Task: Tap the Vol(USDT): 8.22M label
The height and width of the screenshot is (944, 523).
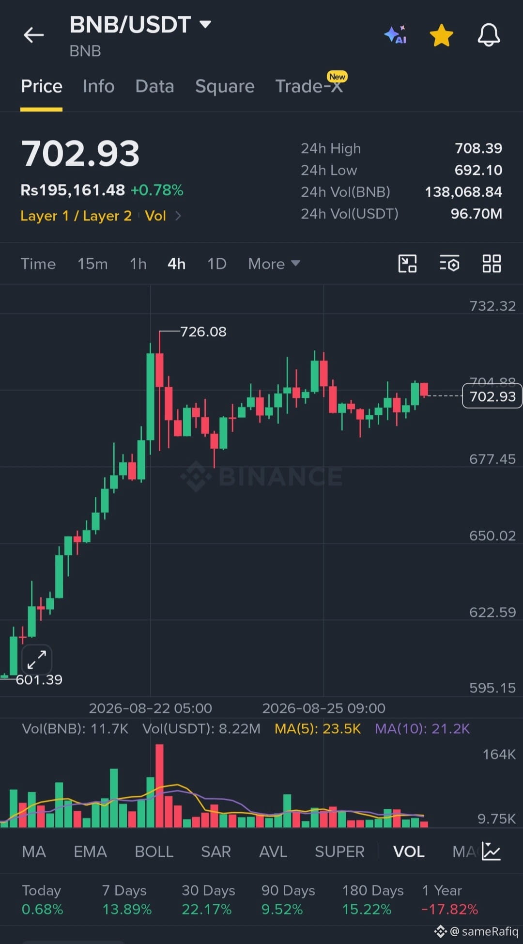Action: point(201,729)
